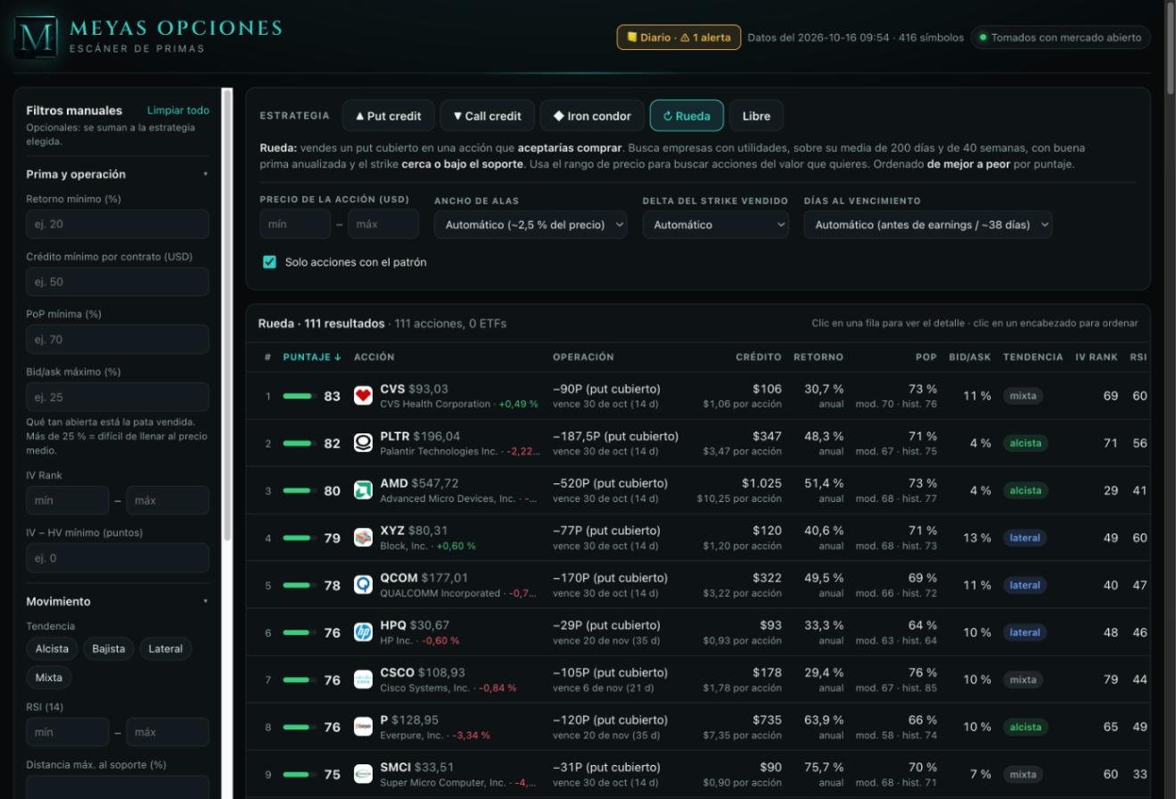Click the Palantir PLTR logo icon
Screen dimensions: 1176x799
[363, 443]
